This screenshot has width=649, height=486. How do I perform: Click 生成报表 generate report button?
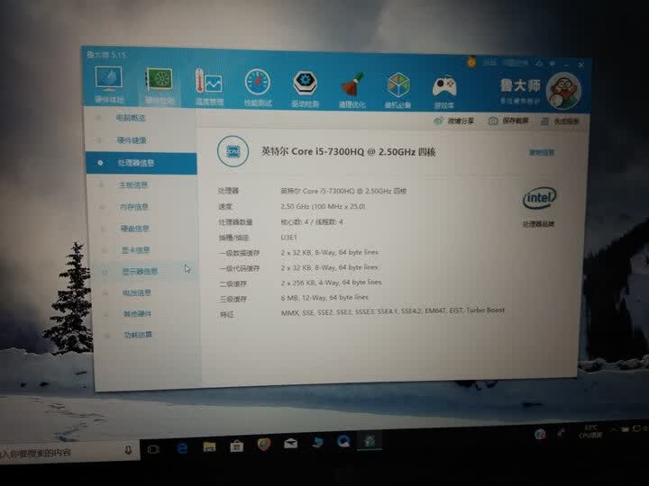tap(560, 121)
